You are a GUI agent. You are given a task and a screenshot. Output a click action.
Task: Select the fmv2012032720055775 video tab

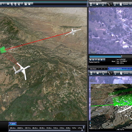pos(115,69)
